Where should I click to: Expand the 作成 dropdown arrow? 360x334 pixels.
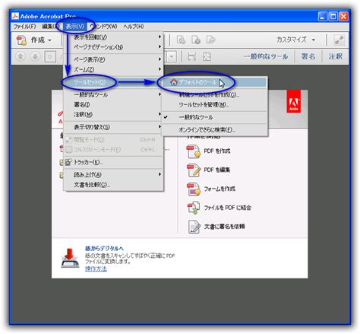pos(49,40)
